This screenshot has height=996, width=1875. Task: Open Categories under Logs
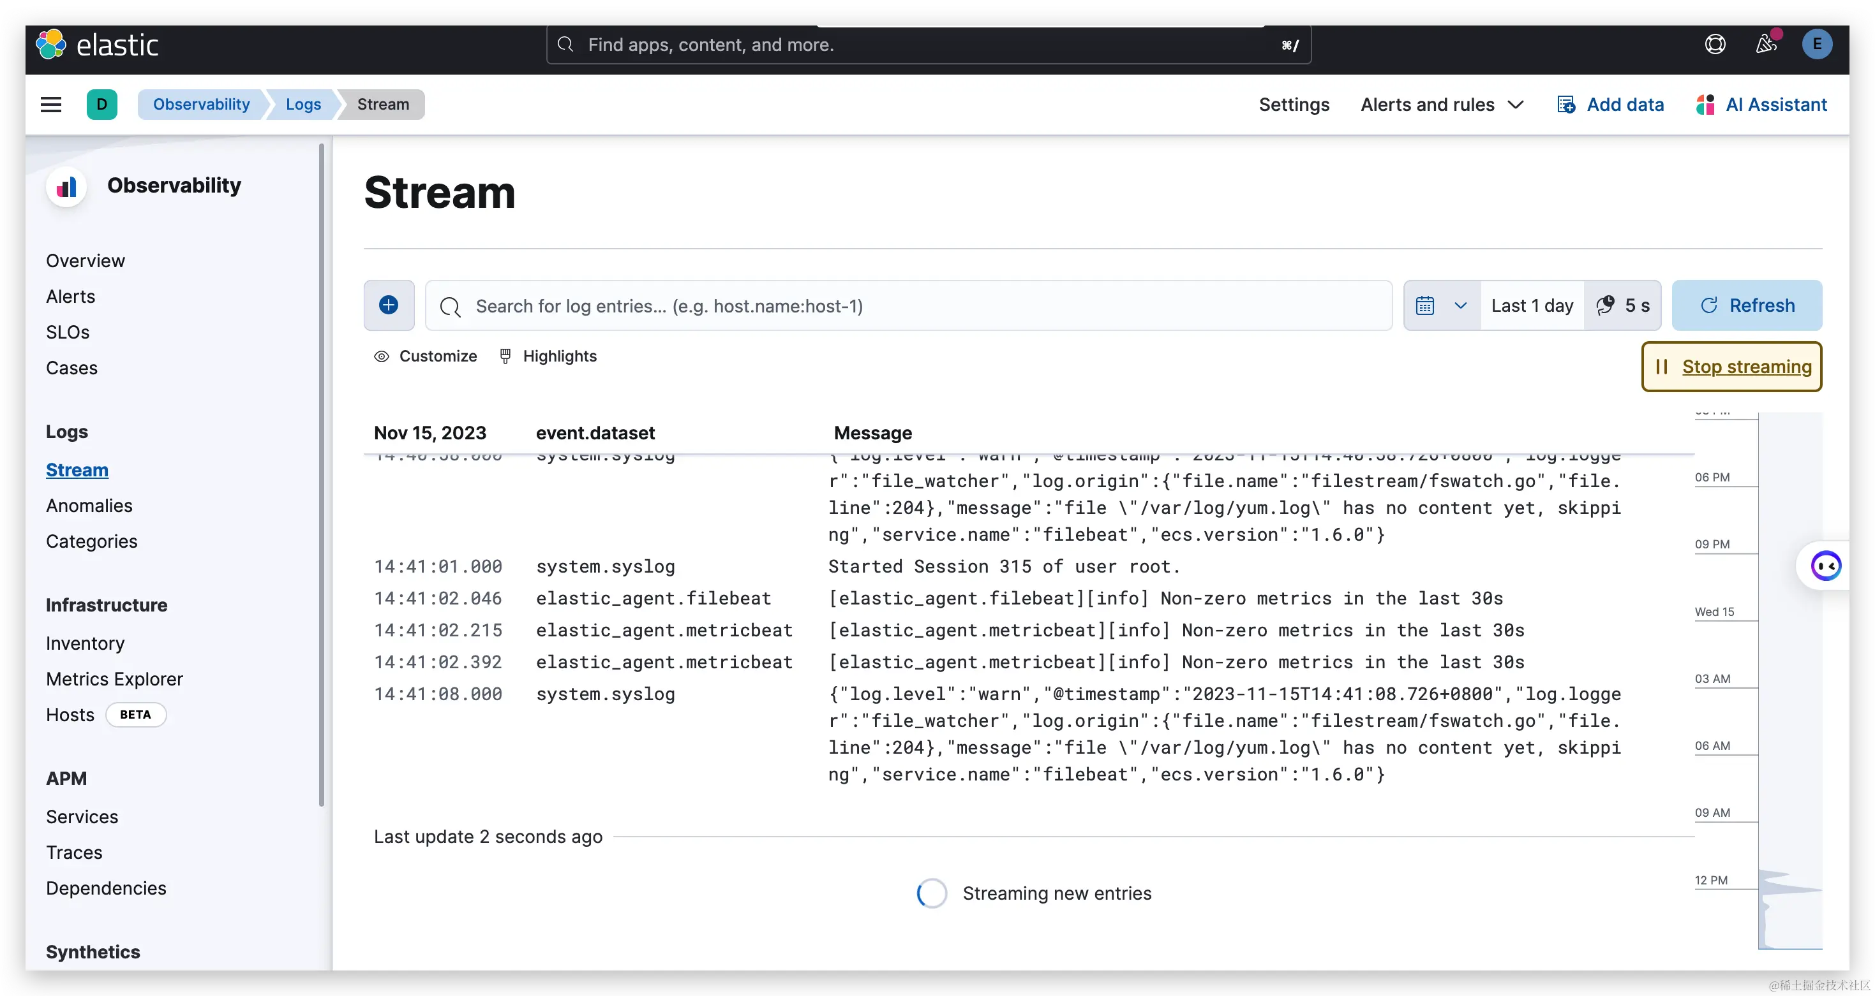(x=91, y=541)
